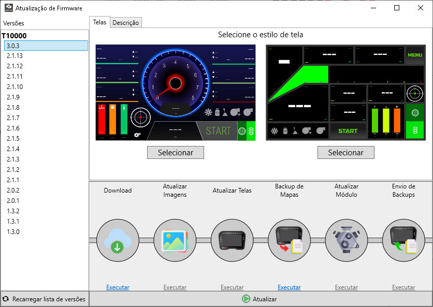Choose version 2.0.2 in the list
This screenshot has width=433, height=307.
pos(13,191)
